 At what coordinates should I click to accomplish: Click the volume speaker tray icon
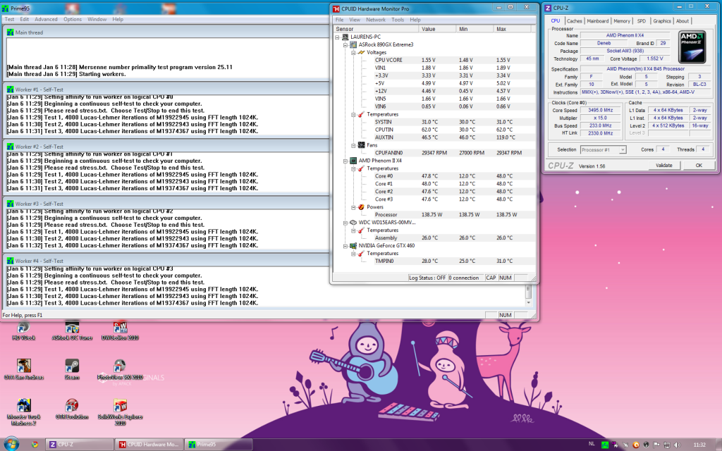click(x=677, y=445)
